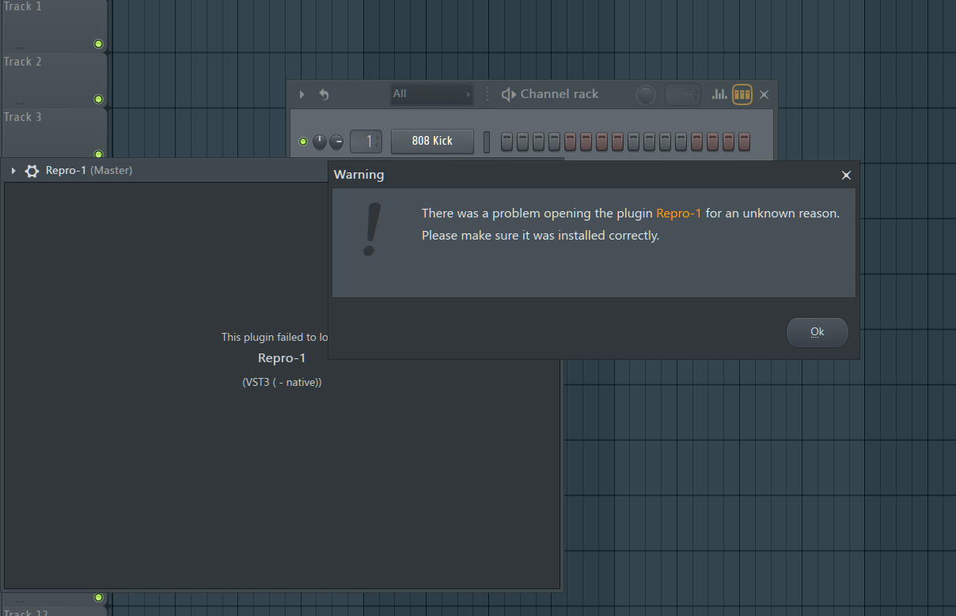The width and height of the screenshot is (956, 616).
Task: Click the 808 Kick mixer track number box
Action: coord(366,142)
